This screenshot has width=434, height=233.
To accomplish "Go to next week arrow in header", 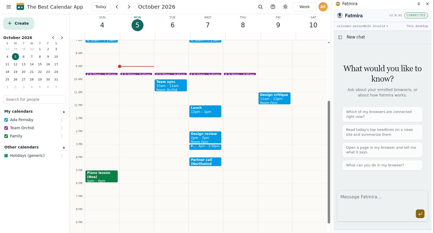I will pyautogui.click(x=129, y=7).
